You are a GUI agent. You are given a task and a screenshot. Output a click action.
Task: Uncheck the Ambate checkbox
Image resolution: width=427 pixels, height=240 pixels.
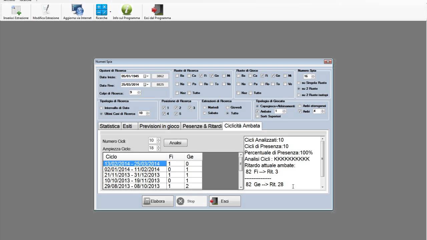[x=257, y=111]
